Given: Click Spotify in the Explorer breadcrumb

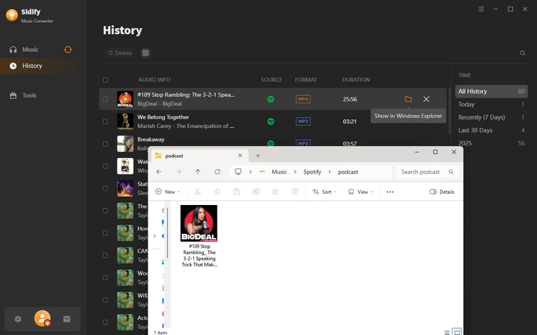Looking at the screenshot, I should coord(312,172).
